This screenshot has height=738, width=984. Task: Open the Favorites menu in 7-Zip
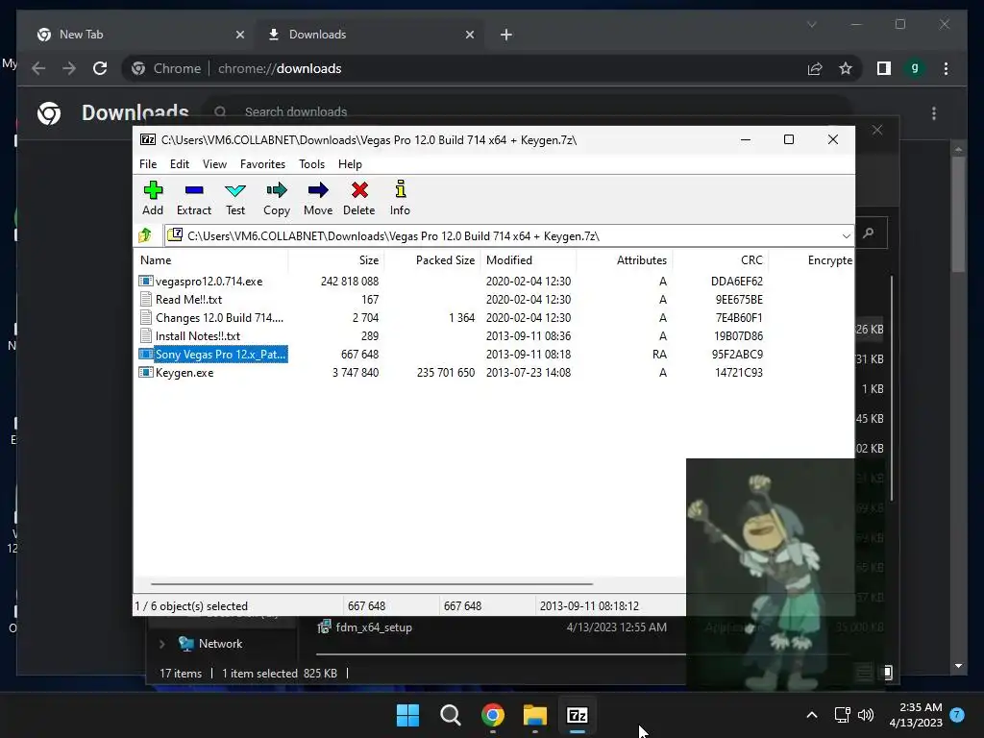coord(263,163)
